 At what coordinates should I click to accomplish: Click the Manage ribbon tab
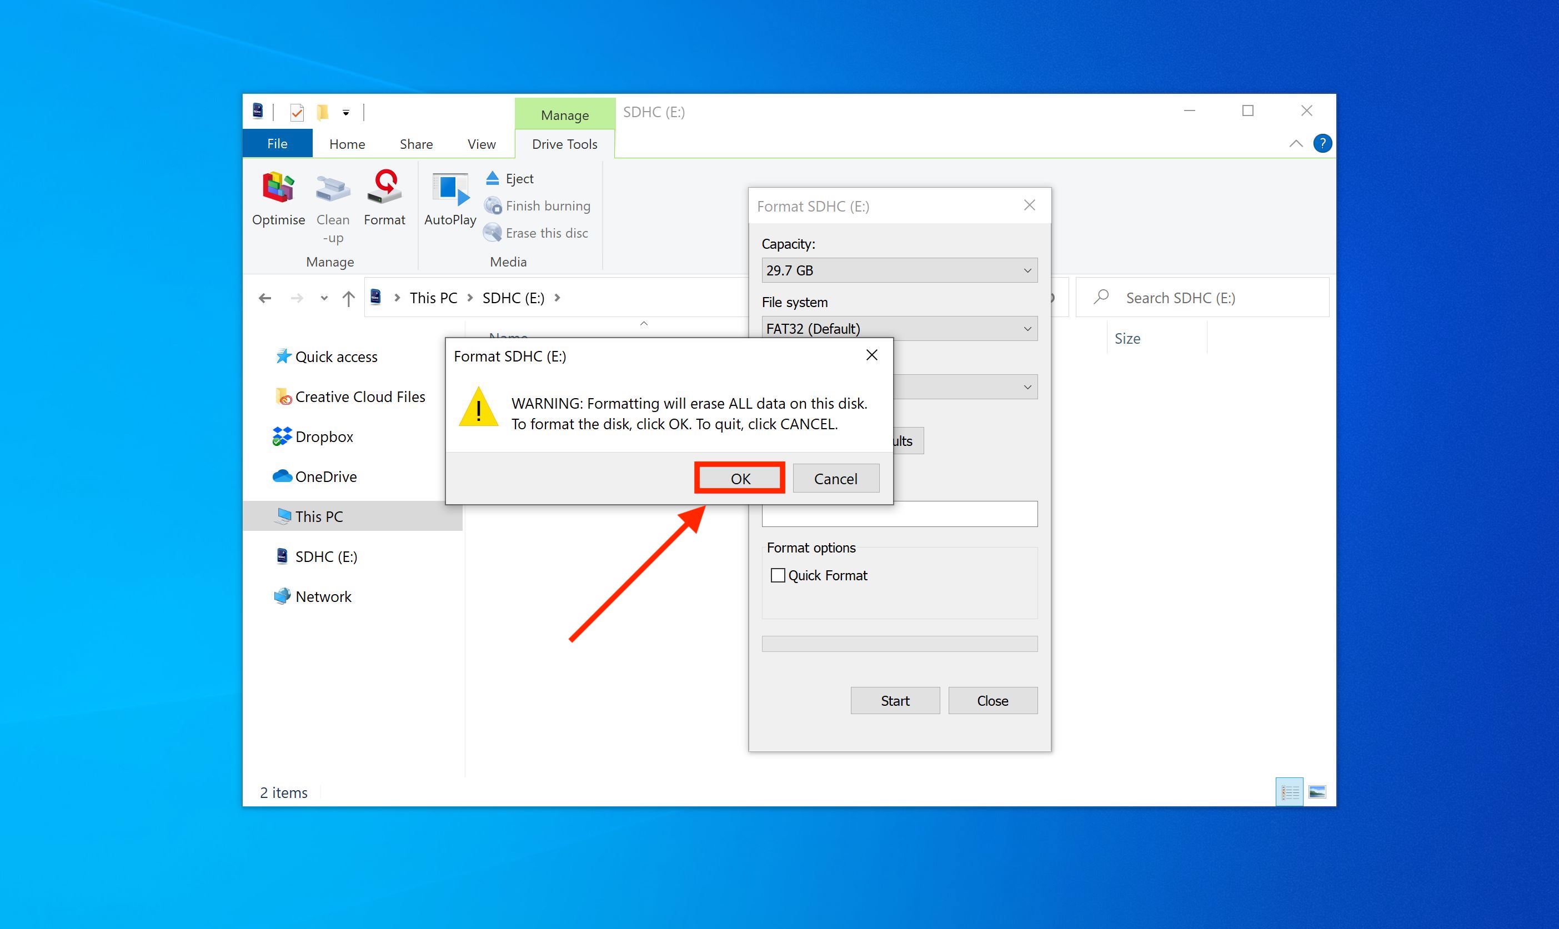(563, 112)
